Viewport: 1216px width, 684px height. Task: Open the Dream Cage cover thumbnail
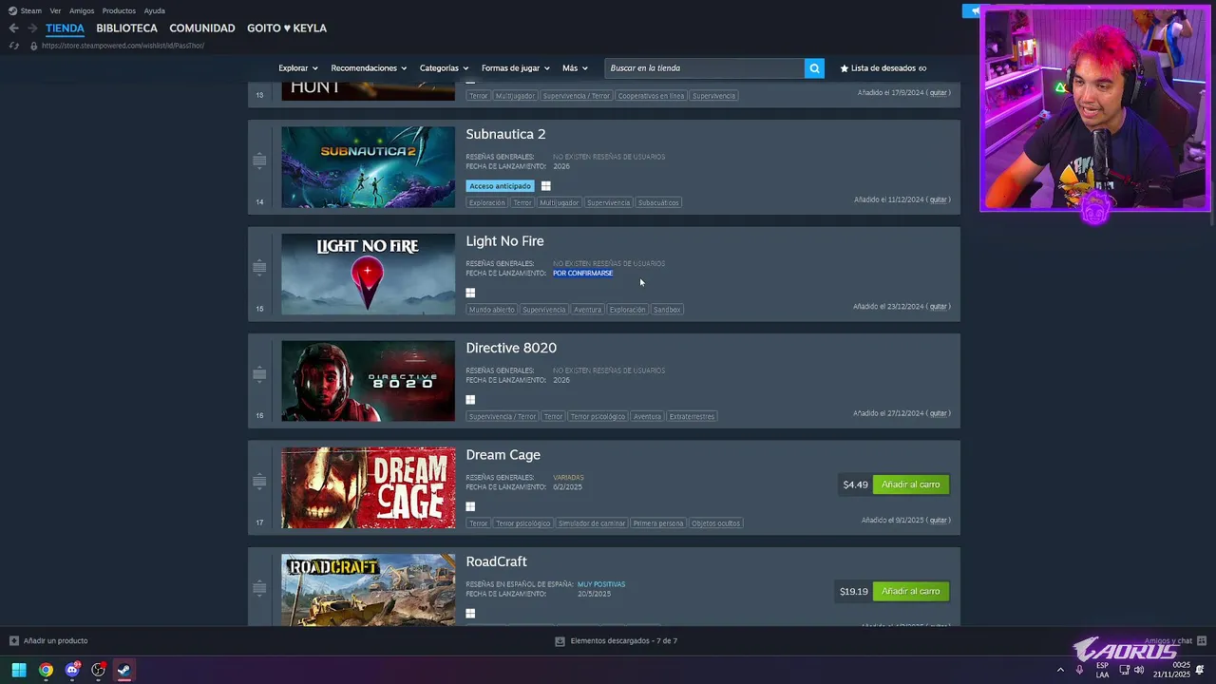pyautogui.click(x=368, y=487)
